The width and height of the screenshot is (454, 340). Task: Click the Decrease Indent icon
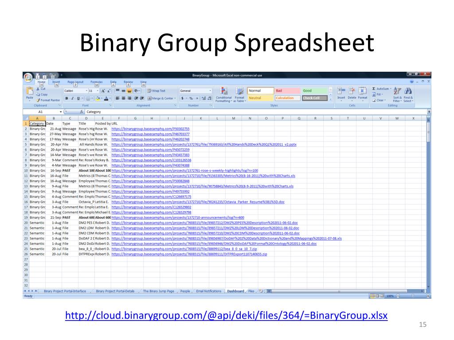point(136,98)
